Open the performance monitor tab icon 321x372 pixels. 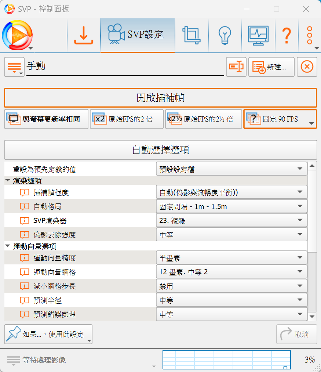tap(258, 35)
